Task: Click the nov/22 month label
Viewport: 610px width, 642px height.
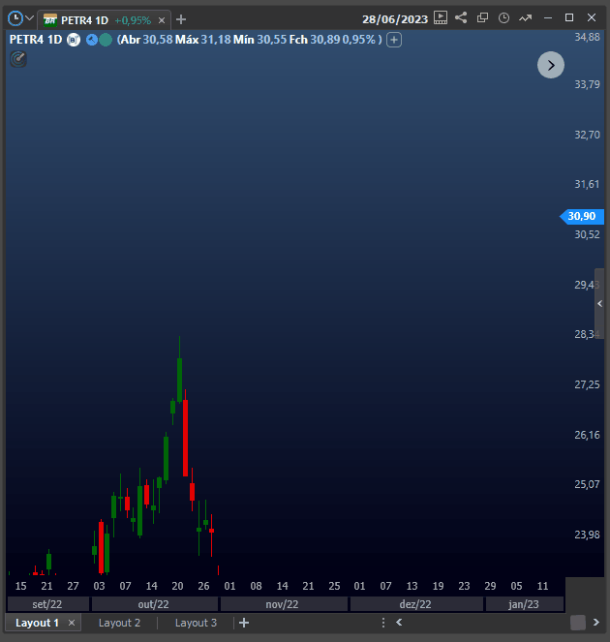Action: (x=284, y=604)
